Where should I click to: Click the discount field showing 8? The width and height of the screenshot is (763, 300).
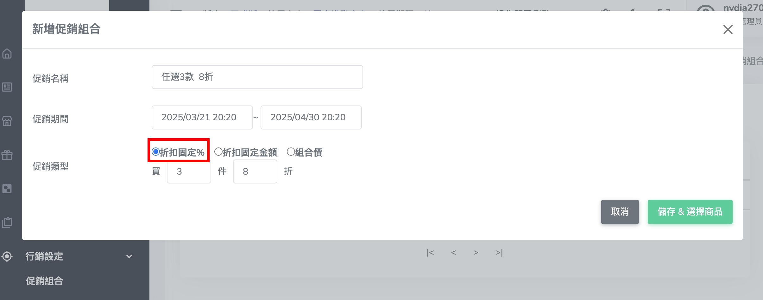pos(255,171)
